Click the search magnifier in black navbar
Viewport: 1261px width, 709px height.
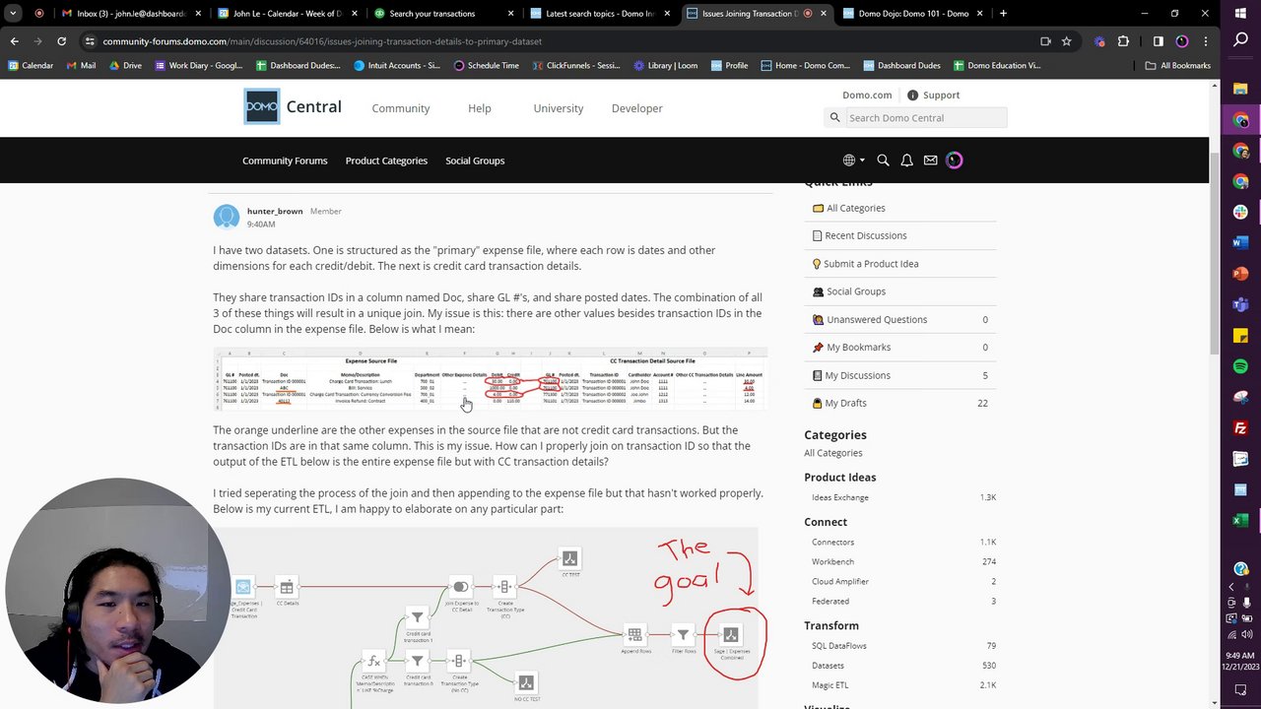click(883, 161)
